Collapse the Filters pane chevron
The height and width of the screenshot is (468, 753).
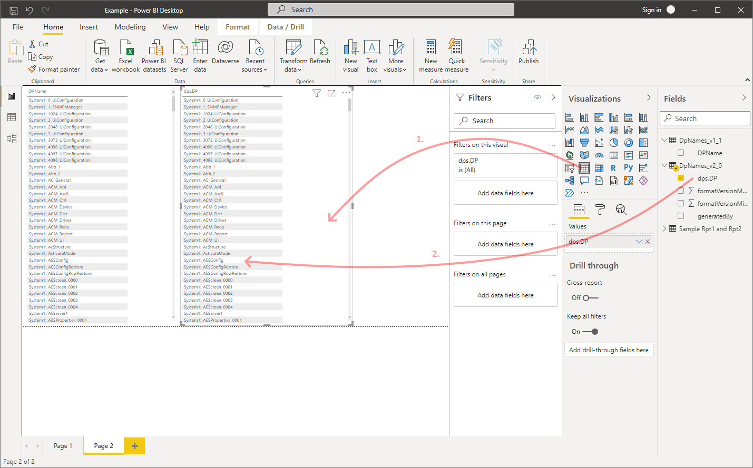[x=553, y=97]
